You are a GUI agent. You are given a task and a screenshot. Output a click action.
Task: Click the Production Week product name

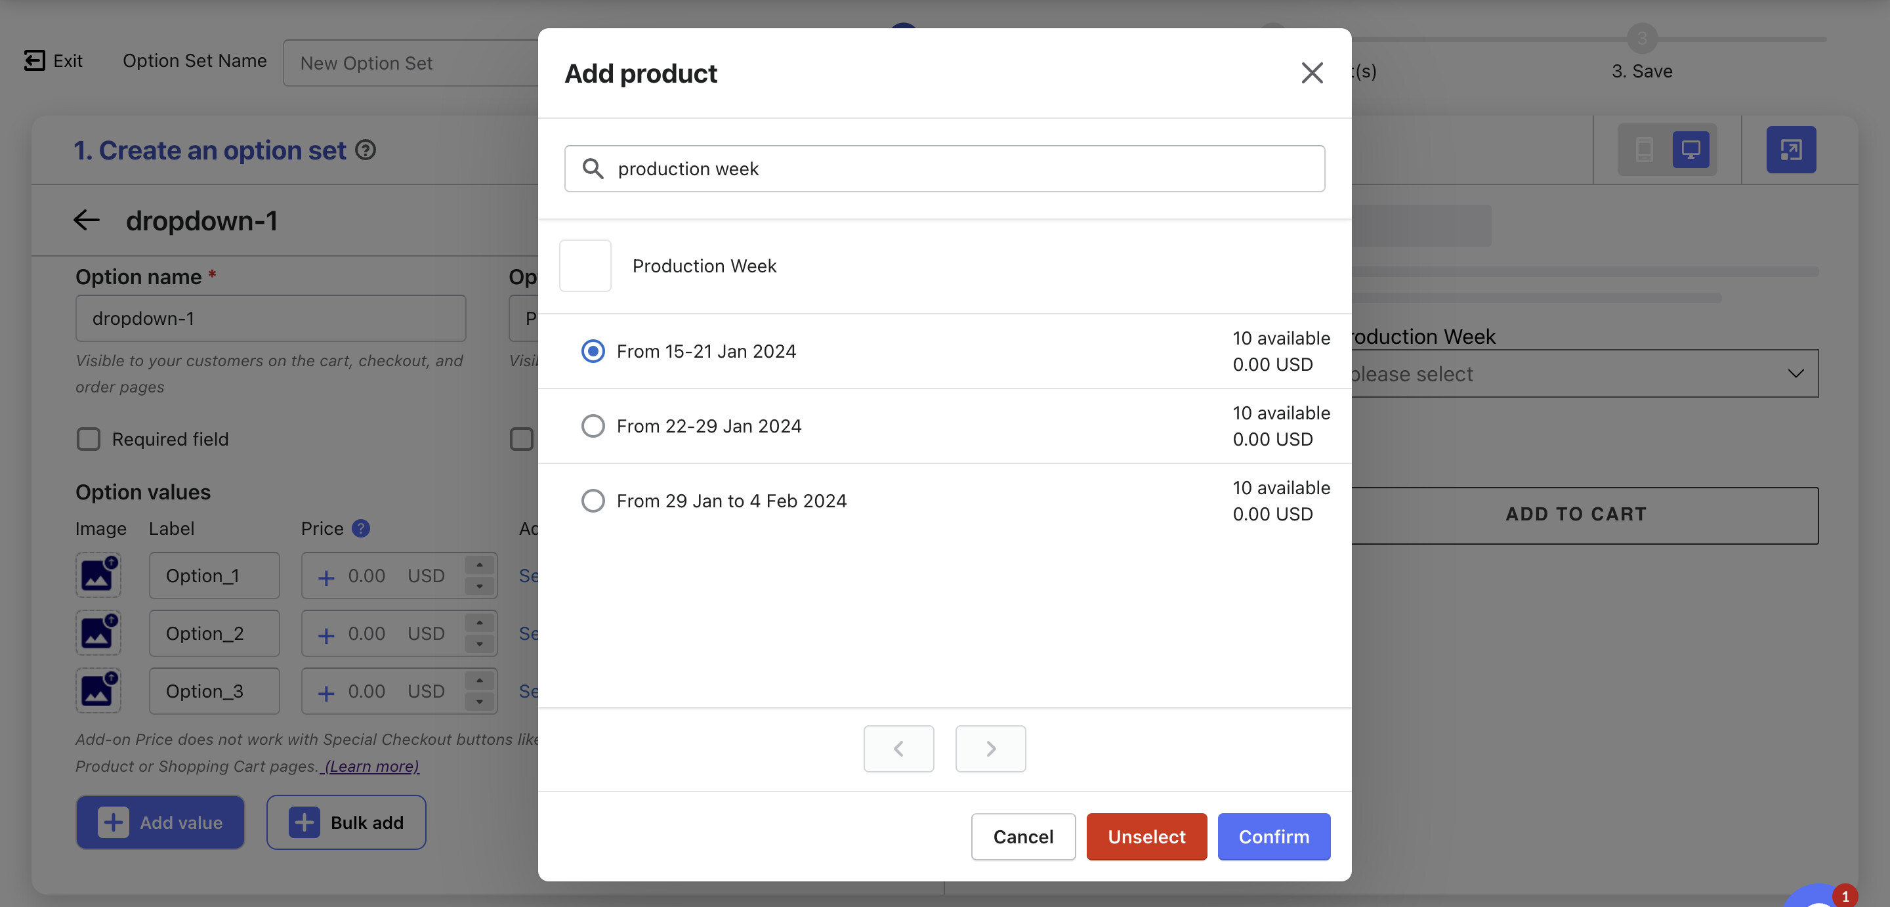(704, 266)
